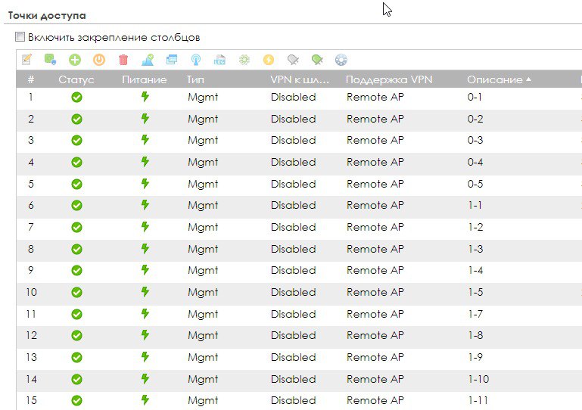Select description cell 1-4
Screen dimensions: 582x410
475,271
